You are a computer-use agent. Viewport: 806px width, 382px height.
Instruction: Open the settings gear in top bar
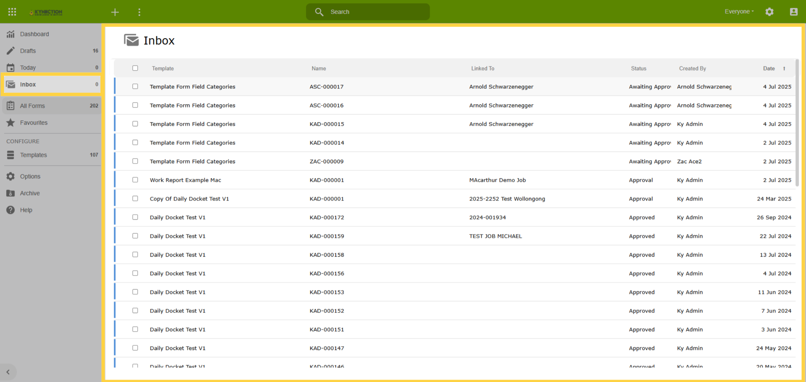click(769, 12)
